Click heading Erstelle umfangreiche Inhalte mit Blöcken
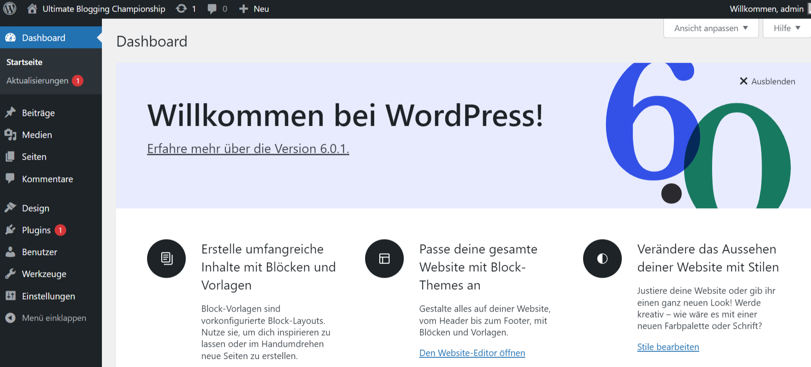 [268, 267]
